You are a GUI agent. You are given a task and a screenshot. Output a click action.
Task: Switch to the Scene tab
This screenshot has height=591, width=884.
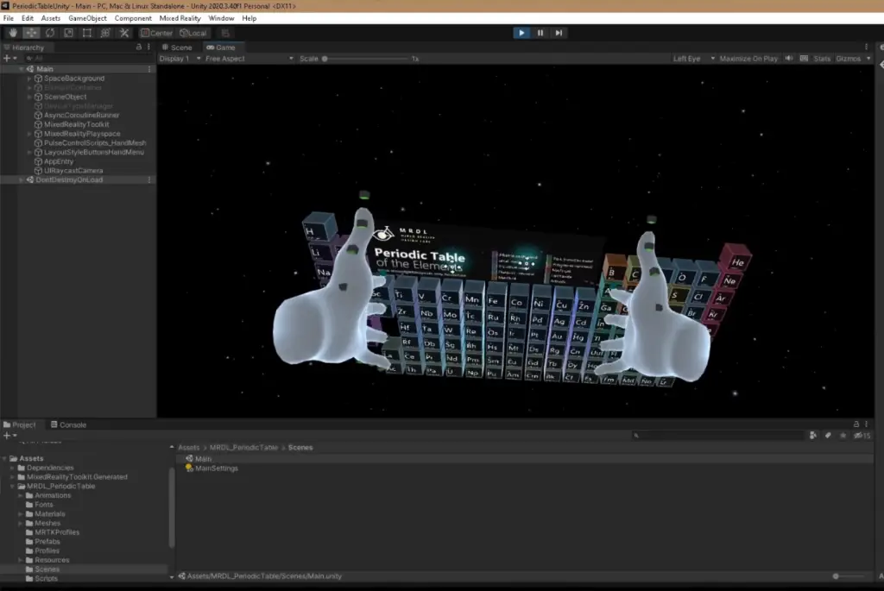[177, 47]
